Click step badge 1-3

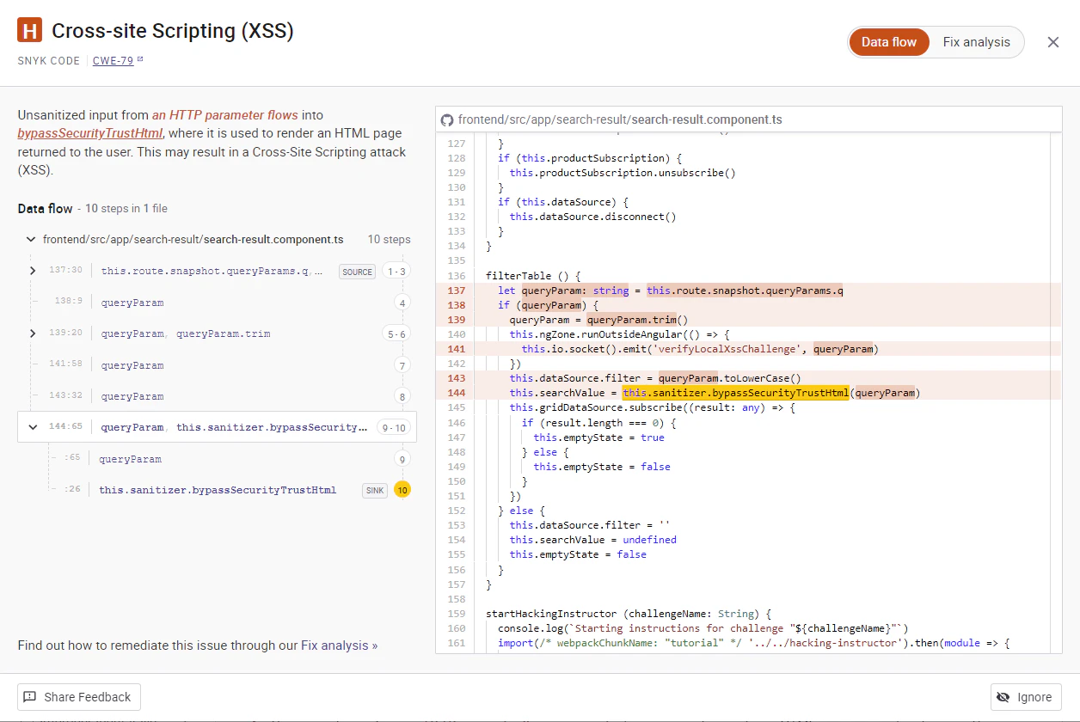[x=396, y=272]
